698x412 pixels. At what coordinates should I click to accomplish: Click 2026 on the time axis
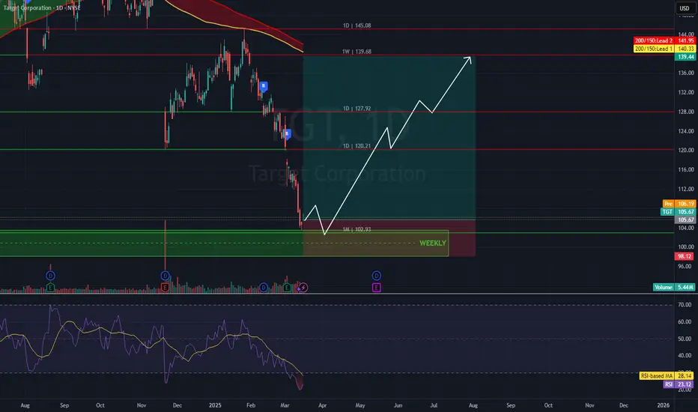tap(664, 405)
